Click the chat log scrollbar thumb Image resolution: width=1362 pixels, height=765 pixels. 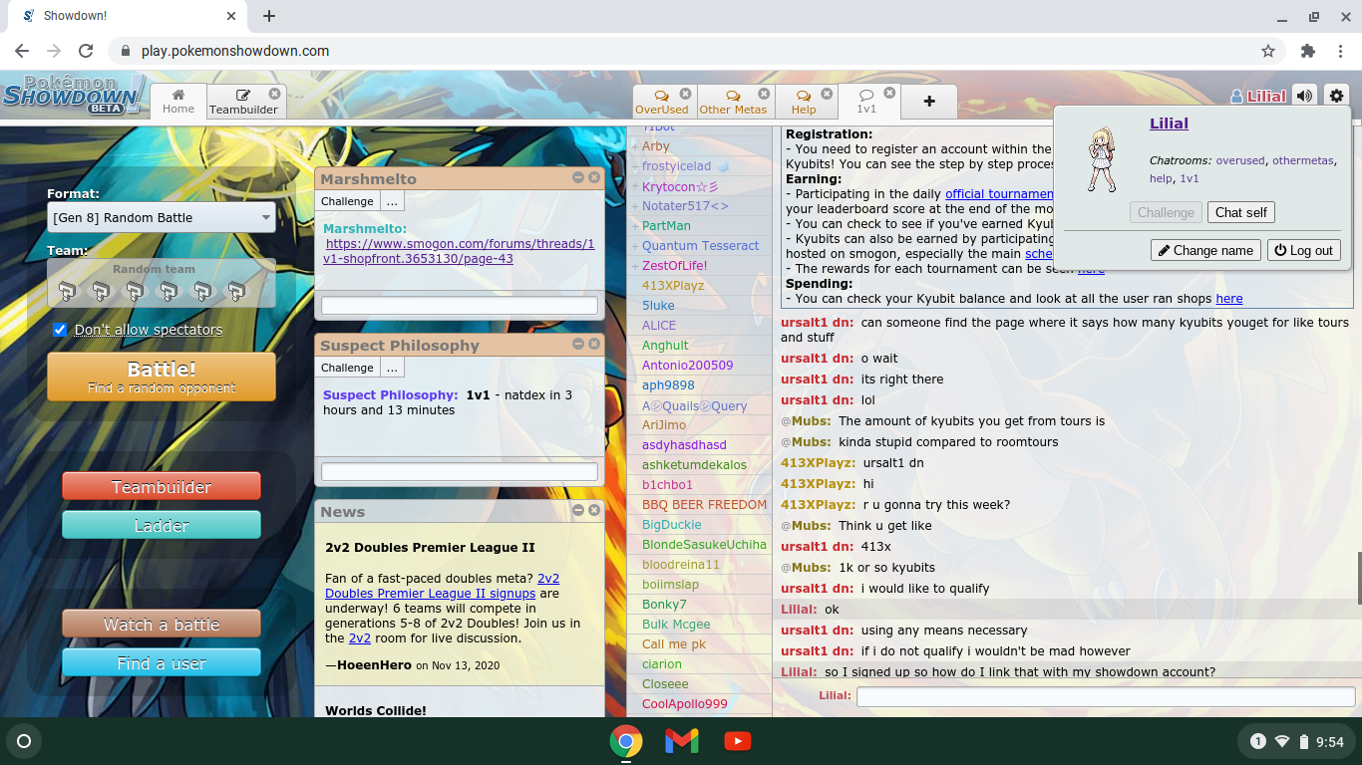[x=1358, y=576]
